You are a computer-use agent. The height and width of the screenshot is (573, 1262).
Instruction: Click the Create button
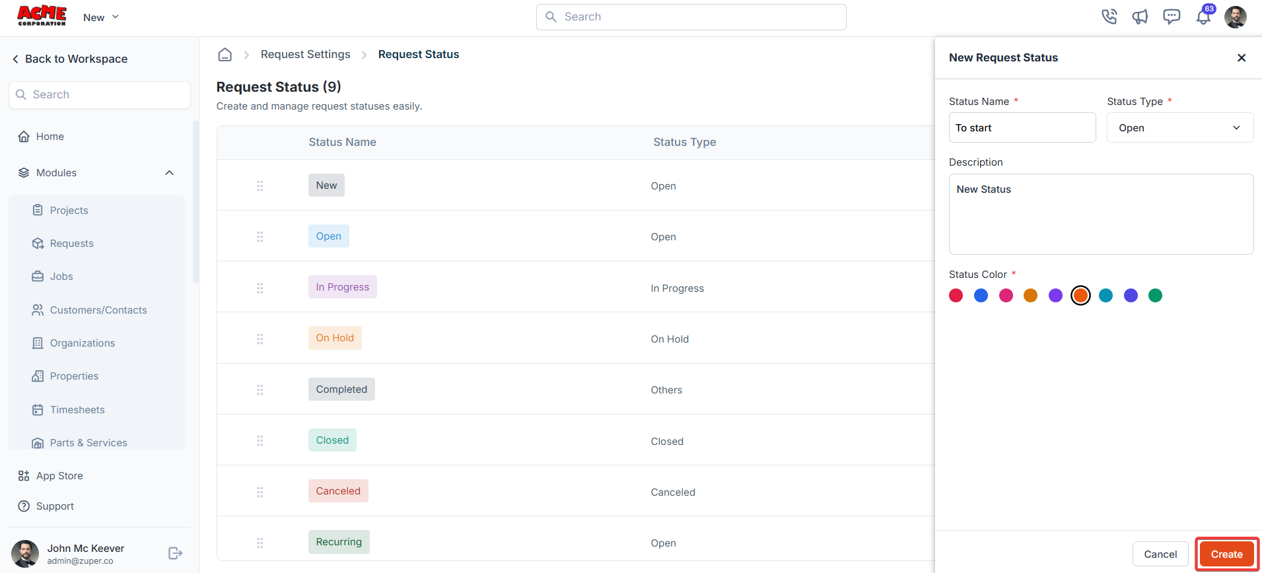tap(1226, 555)
